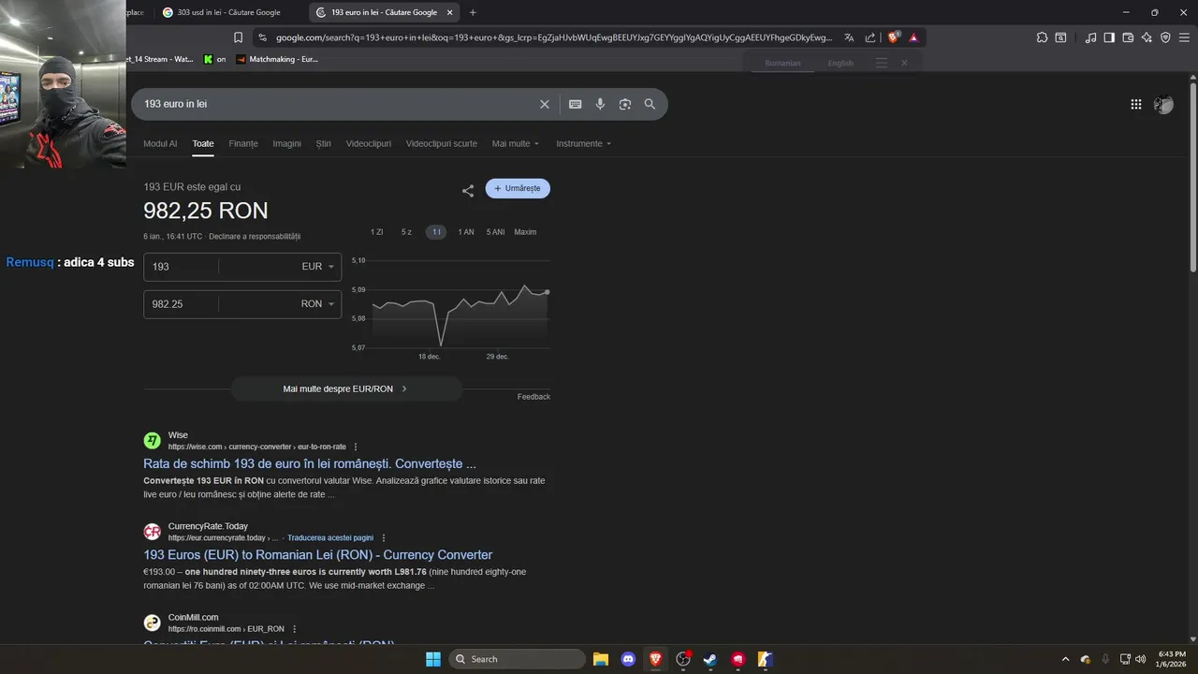Open the Brave Wallet icon

(x=1128, y=37)
